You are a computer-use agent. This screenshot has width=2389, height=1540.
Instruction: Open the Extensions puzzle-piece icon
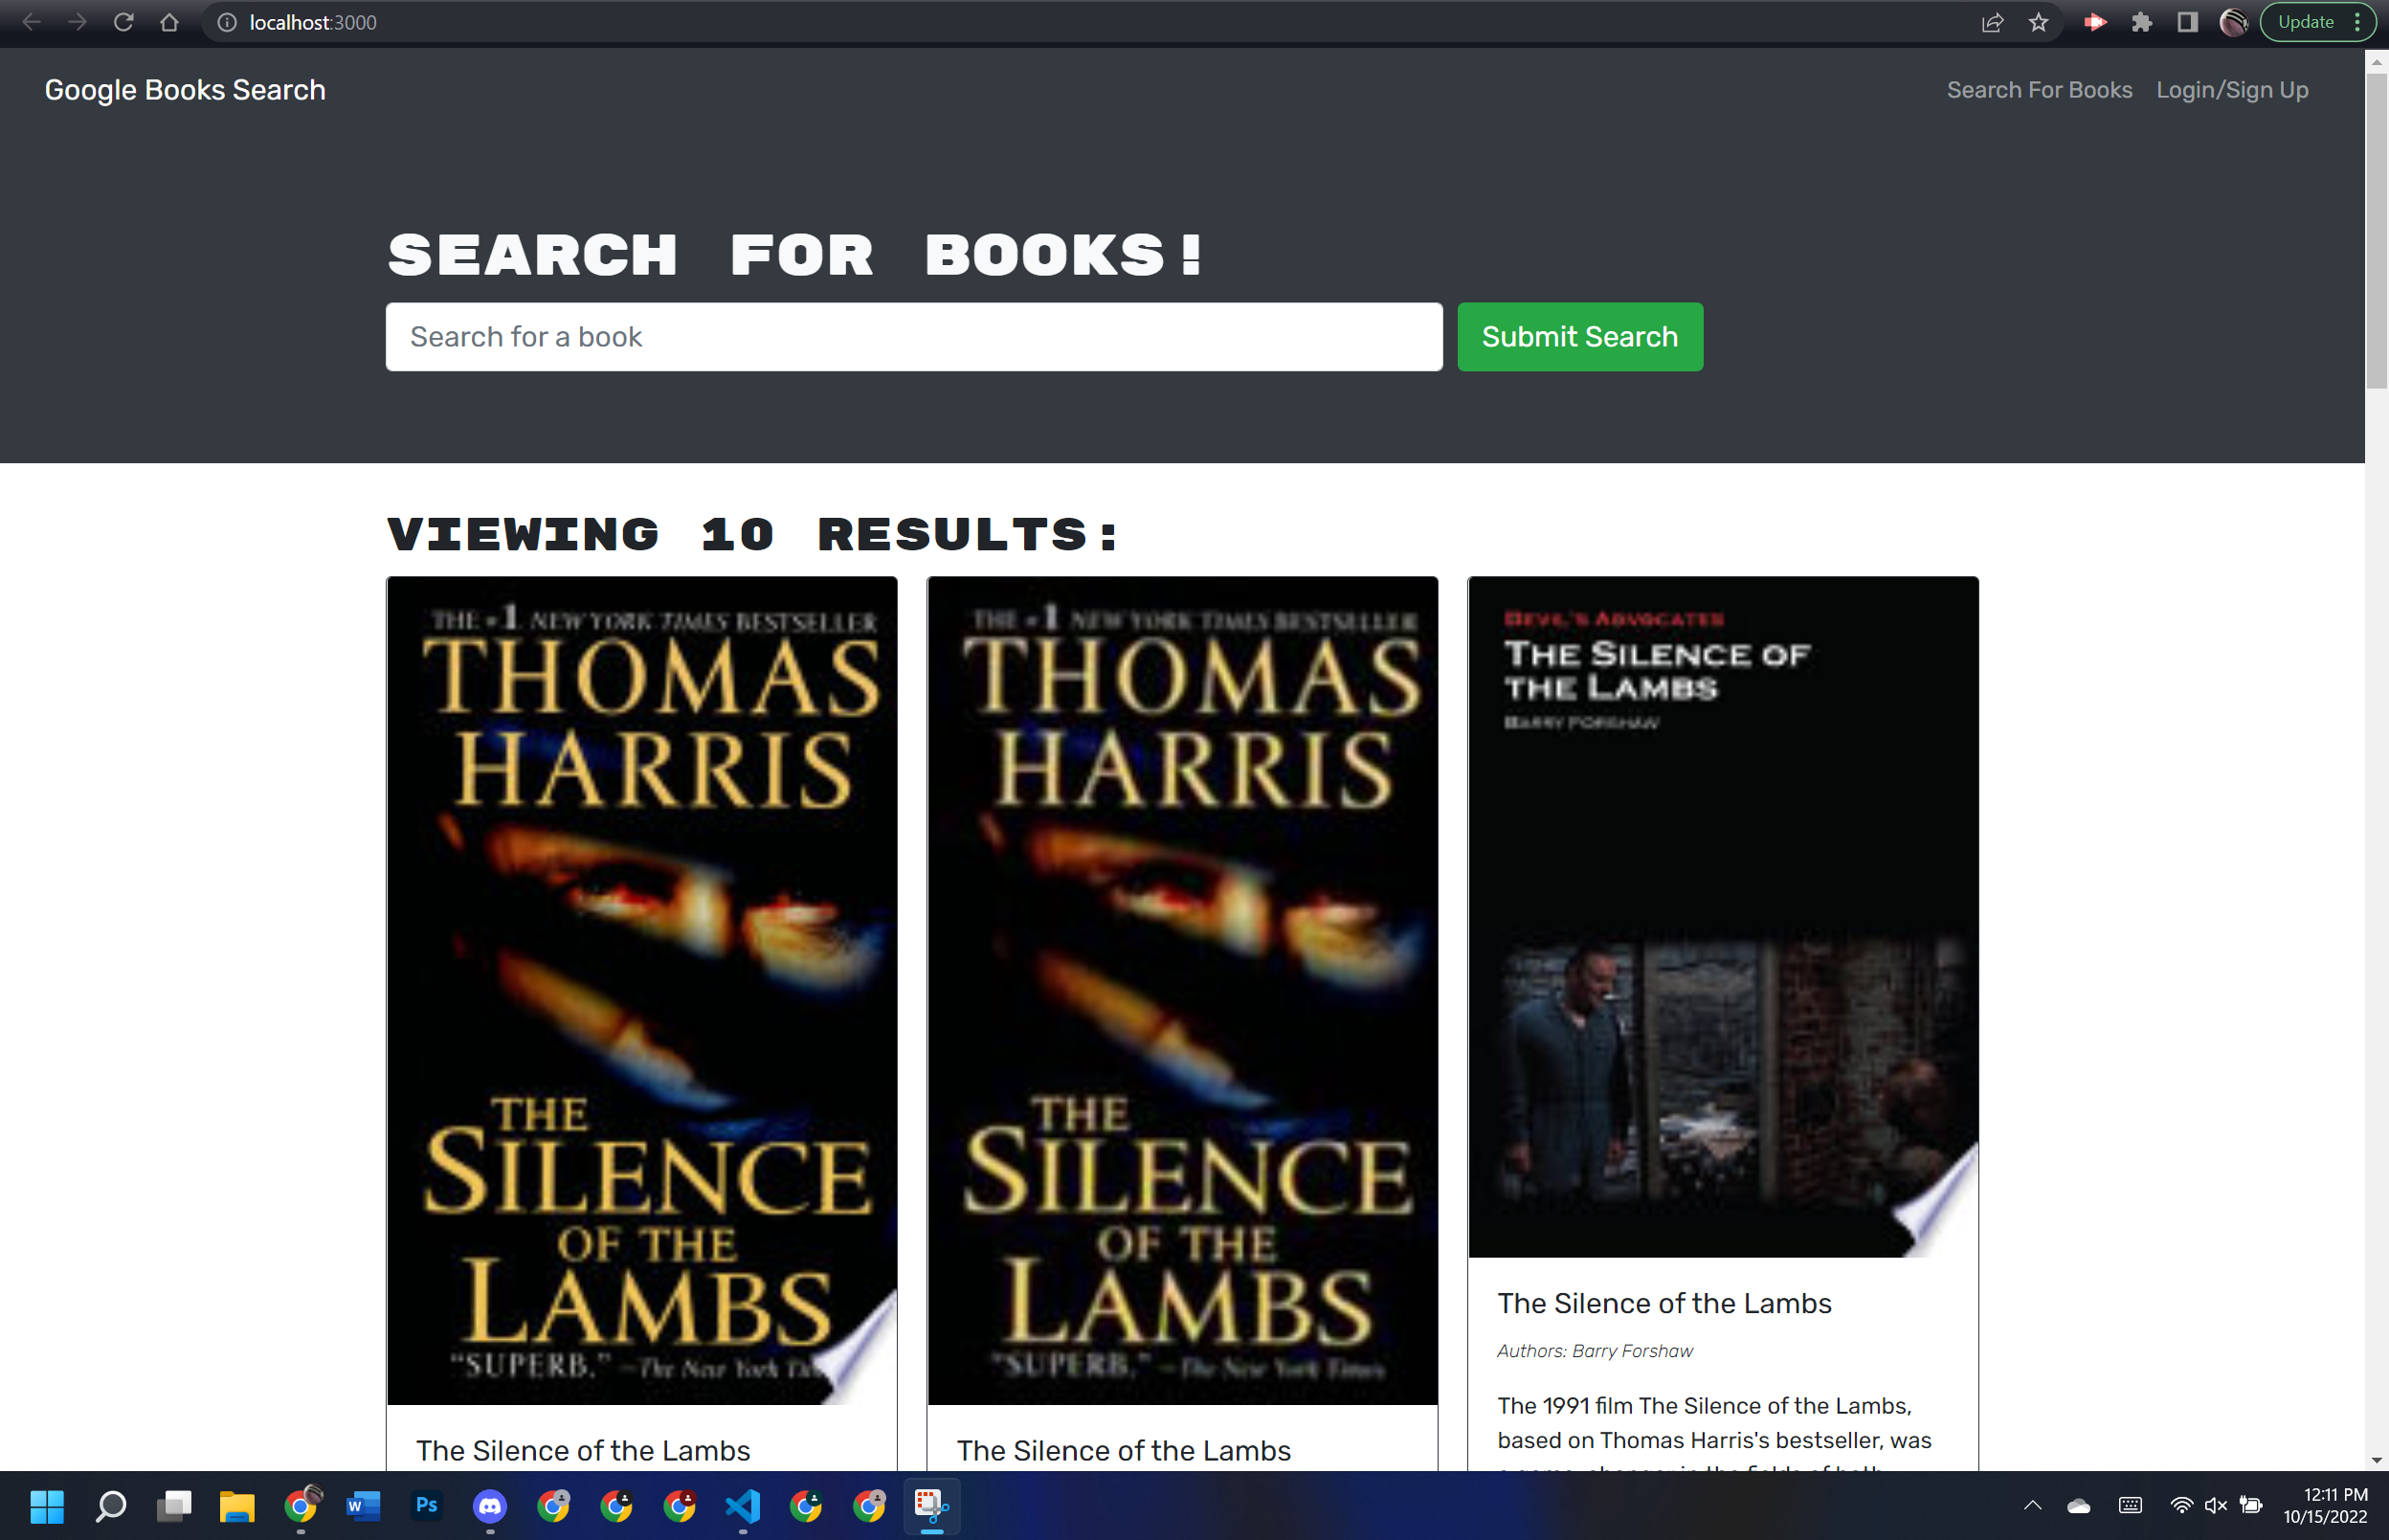pos(2142,22)
